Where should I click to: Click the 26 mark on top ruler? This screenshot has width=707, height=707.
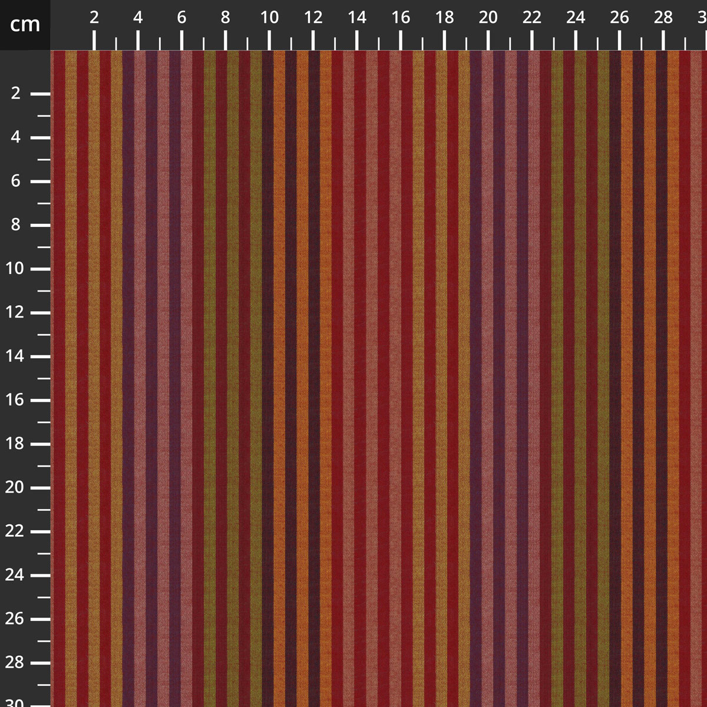[619, 18]
